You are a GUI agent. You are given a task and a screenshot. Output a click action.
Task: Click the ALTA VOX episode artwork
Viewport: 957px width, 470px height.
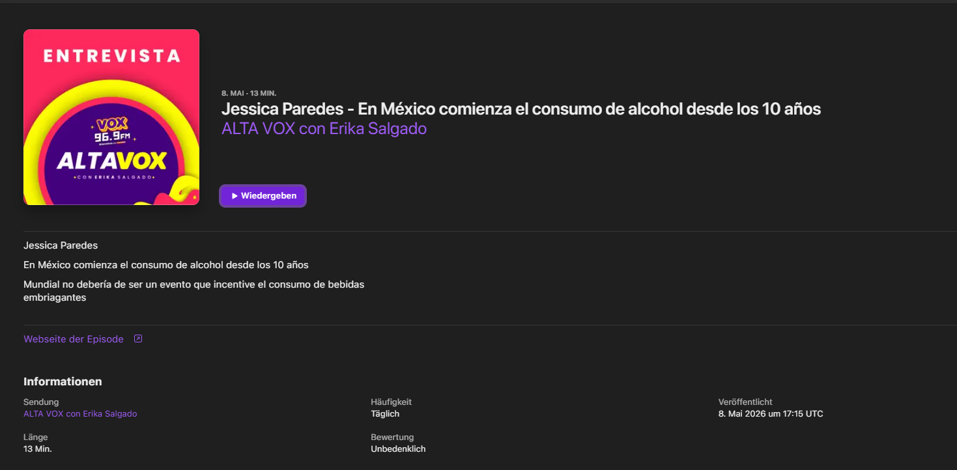coord(111,117)
